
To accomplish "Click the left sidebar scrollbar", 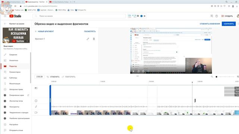I will (31, 68).
